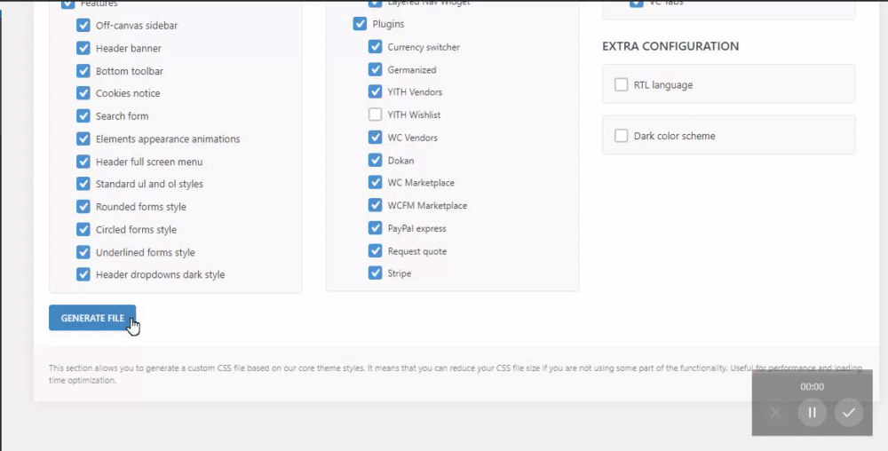This screenshot has height=451, width=888.
Task: Click the Generate File button
Action: pyautogui.click(x=92, y=318)
